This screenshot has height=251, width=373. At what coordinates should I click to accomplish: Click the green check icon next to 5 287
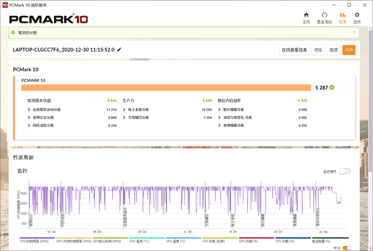pos(332,87)
